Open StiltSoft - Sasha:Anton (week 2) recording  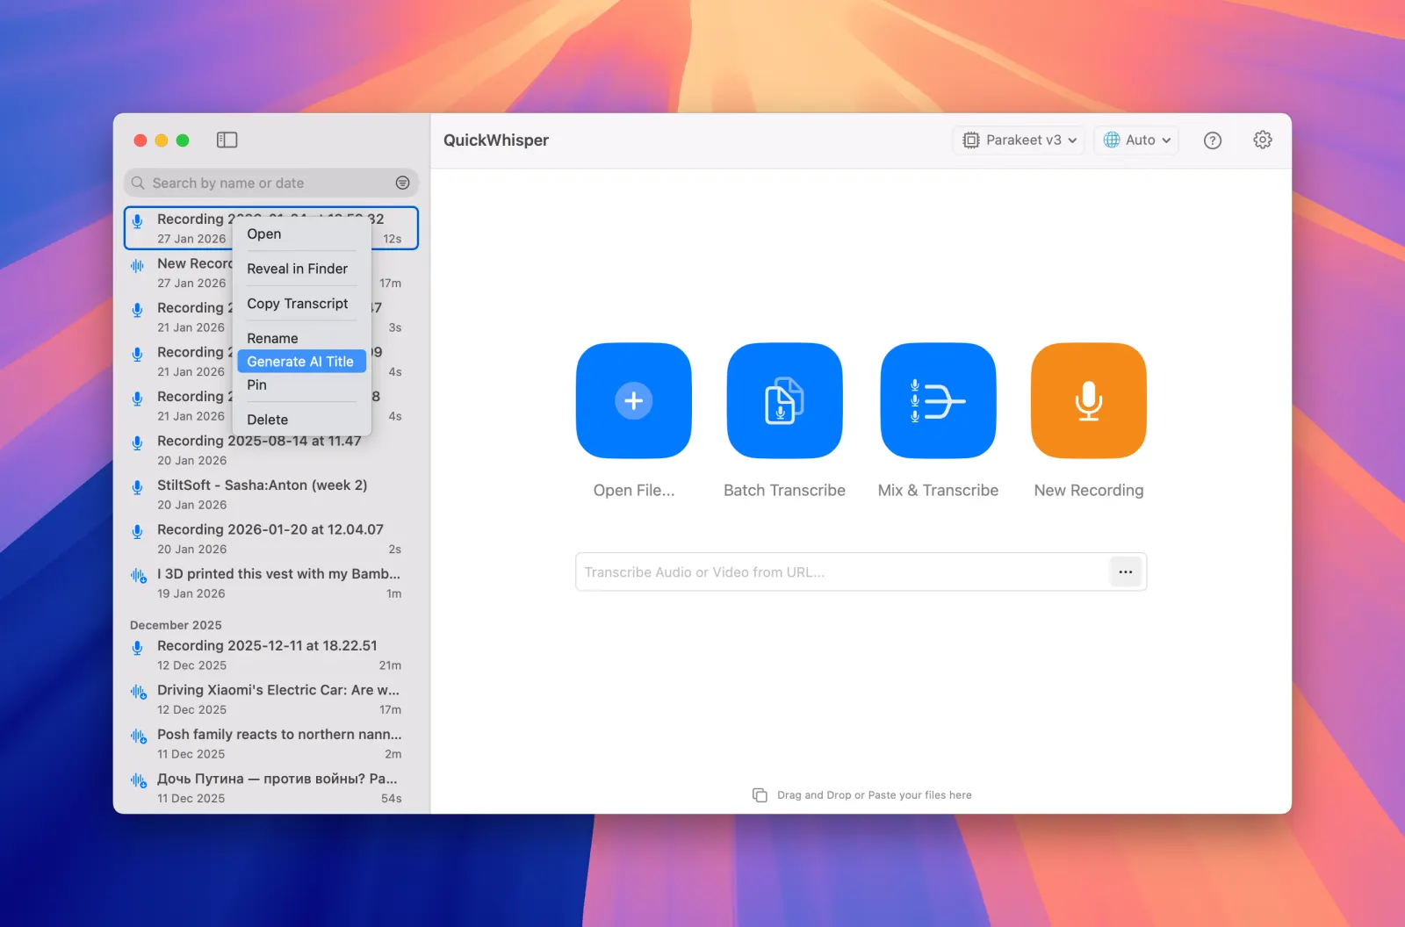(x=270, y=494)
